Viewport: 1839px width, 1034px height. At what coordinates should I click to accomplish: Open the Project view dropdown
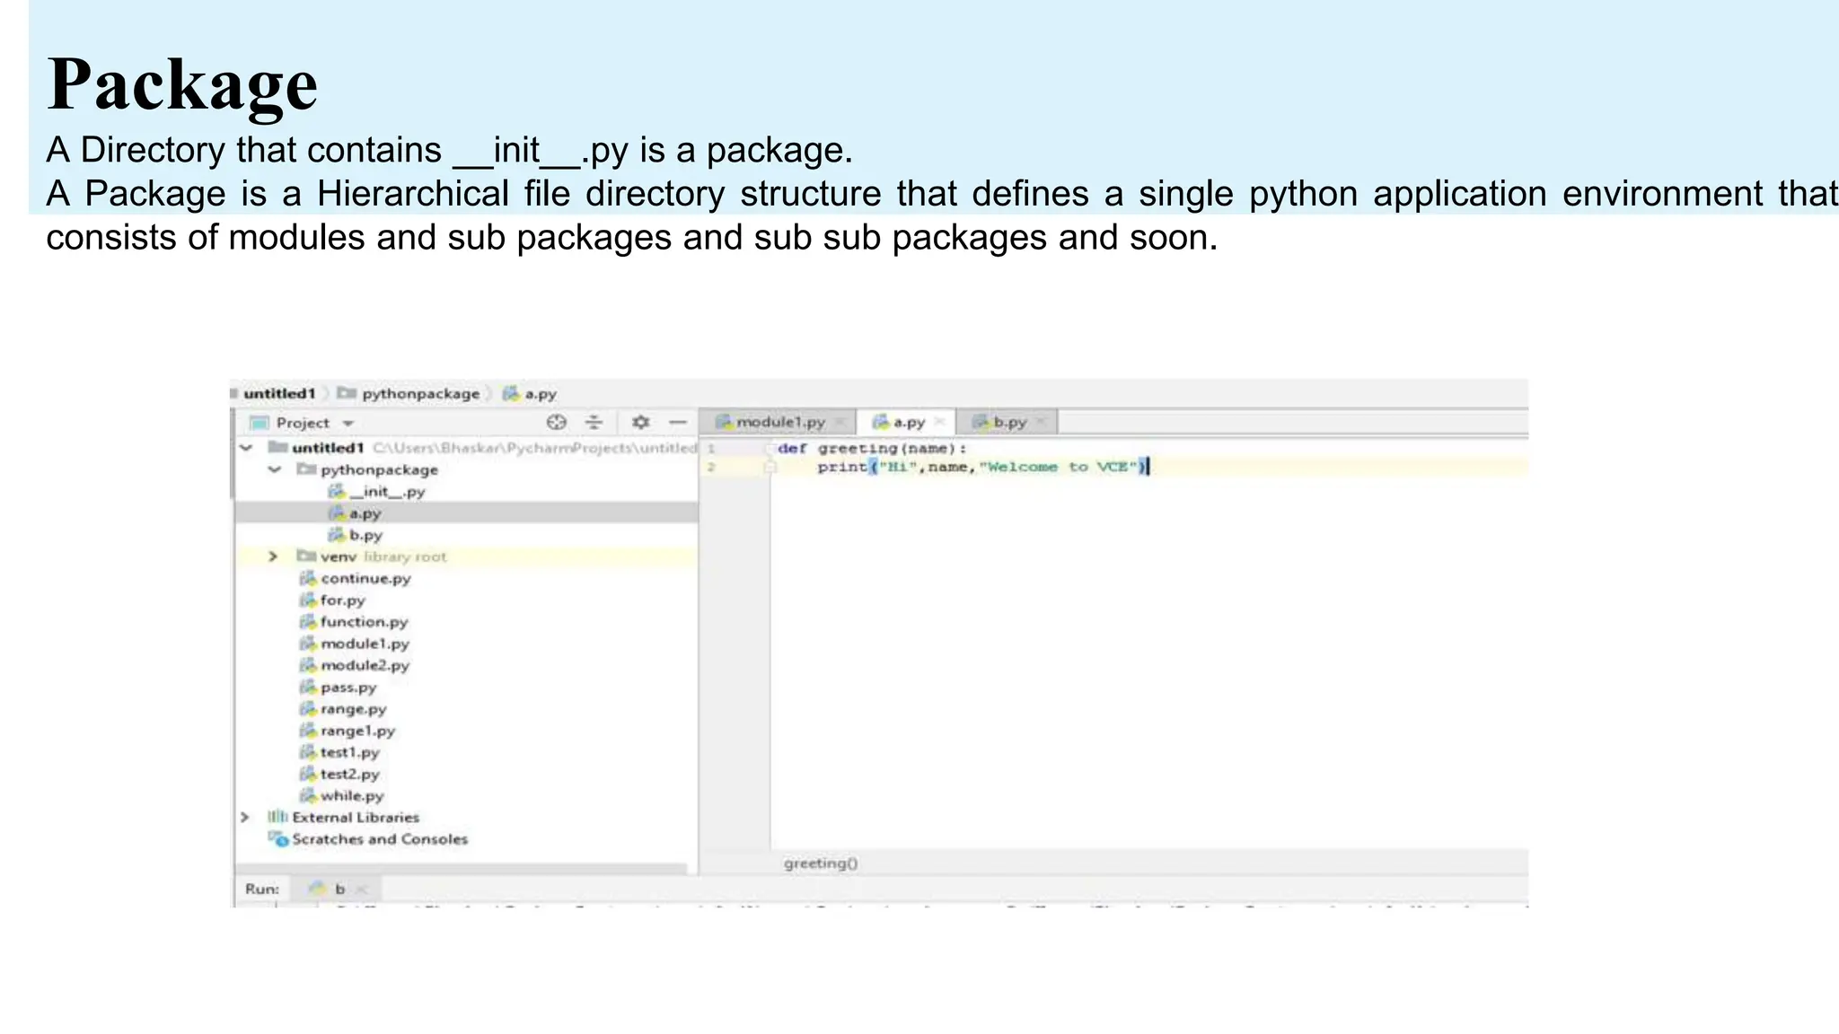(x=348, y=424)
